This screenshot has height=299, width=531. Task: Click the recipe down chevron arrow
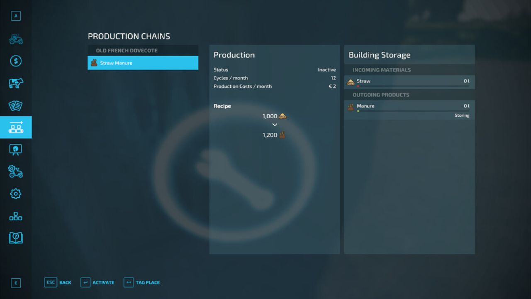tap(275, 125)
